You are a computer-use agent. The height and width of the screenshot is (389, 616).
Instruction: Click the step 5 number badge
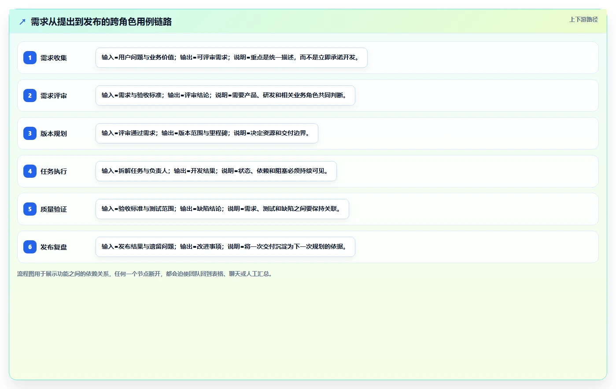click(30, 209)
